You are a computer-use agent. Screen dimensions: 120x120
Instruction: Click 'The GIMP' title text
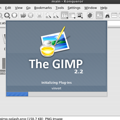click(x=56, y=64)
